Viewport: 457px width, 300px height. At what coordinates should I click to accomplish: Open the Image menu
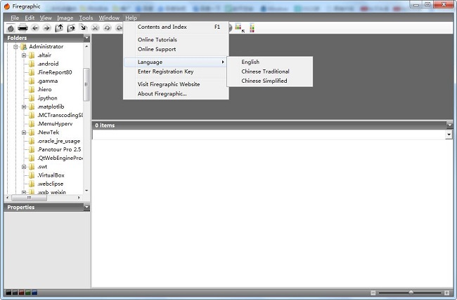tap(65, 18)
